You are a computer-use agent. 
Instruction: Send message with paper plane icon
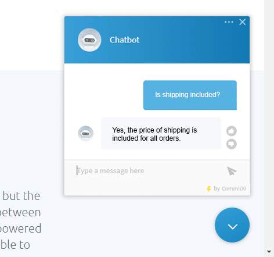[x=232, y=171]
